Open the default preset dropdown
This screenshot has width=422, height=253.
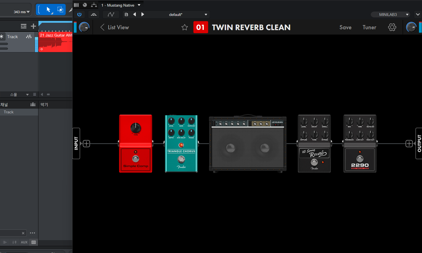click(x=206, y=15)
